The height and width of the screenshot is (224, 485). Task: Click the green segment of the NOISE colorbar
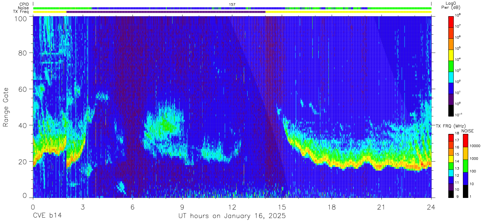click(465, 166)
